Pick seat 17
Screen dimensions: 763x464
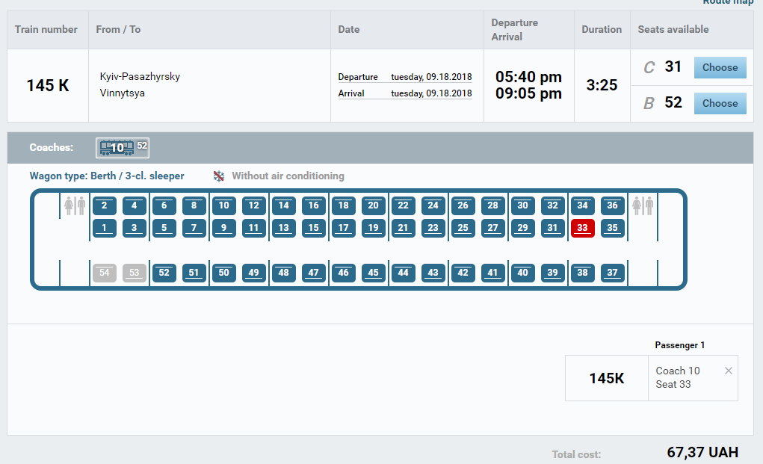(x=344, y=228)
